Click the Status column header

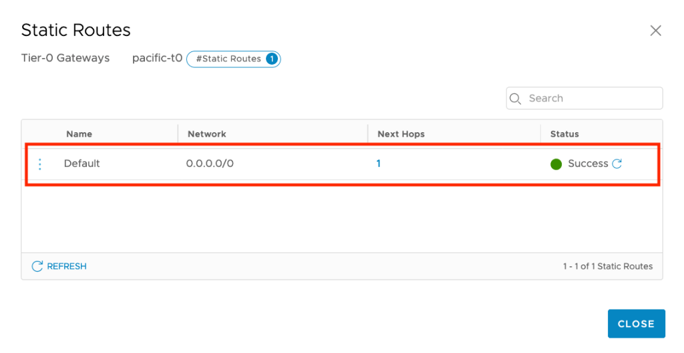coord(564,134)
